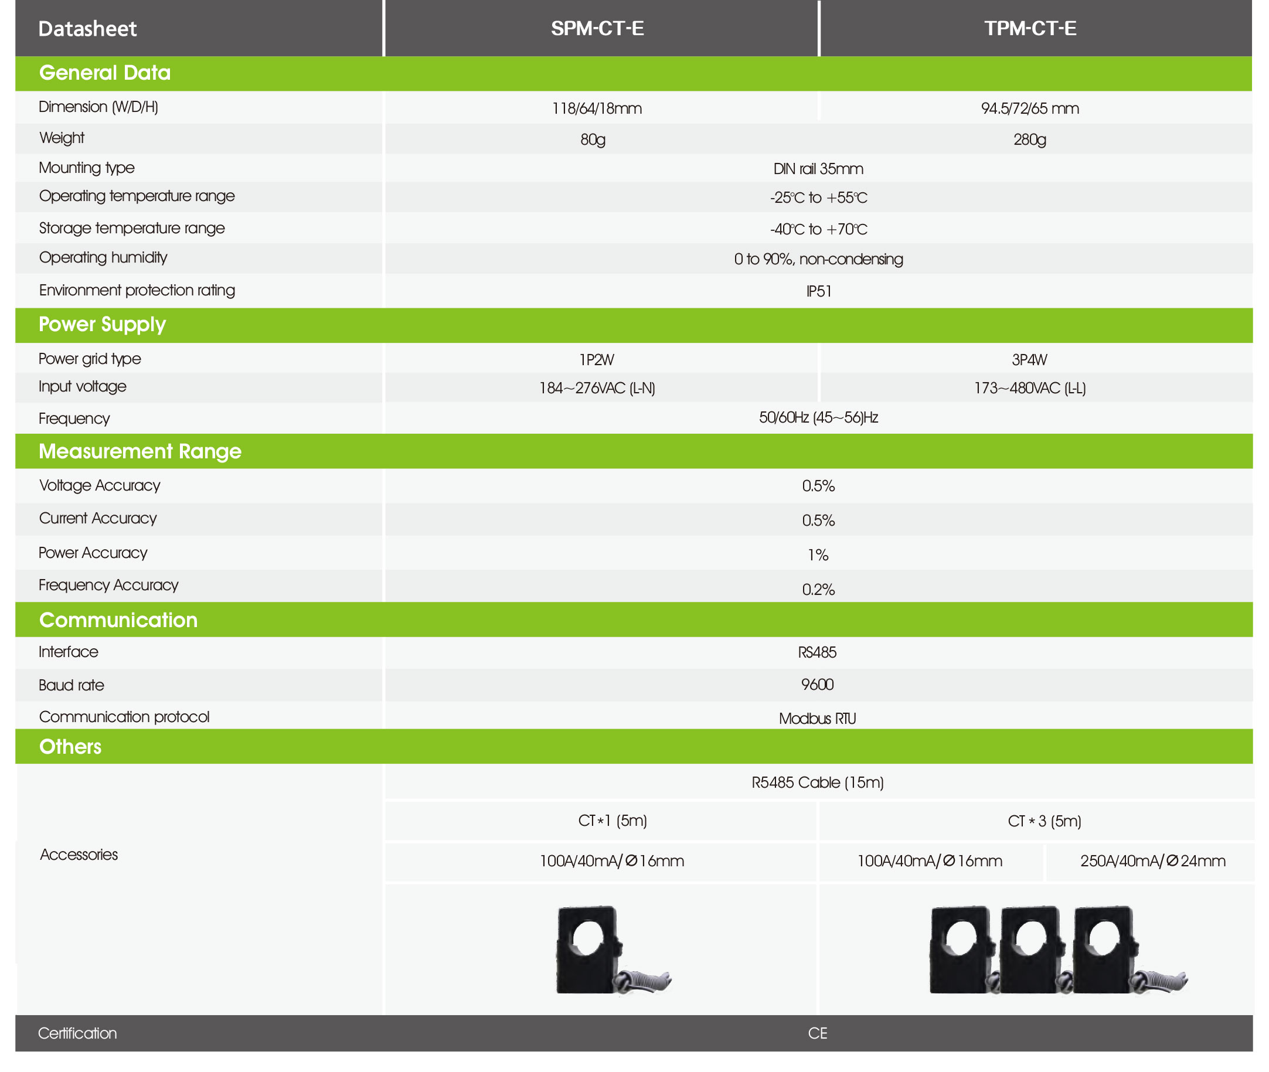The height and width of the screenshot is (1072, 1269).
Task: Click the 280g weight value
Action: click(1029, 139)
